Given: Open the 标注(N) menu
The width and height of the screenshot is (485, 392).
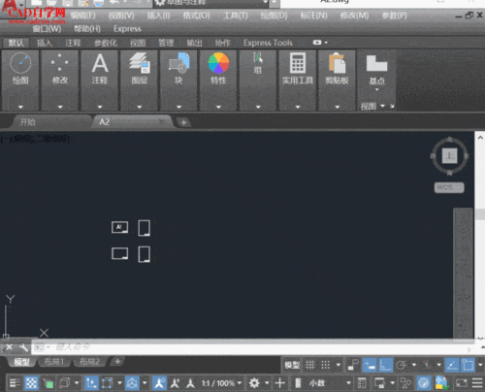Looking at the screenshot, I should pos(313,16).
